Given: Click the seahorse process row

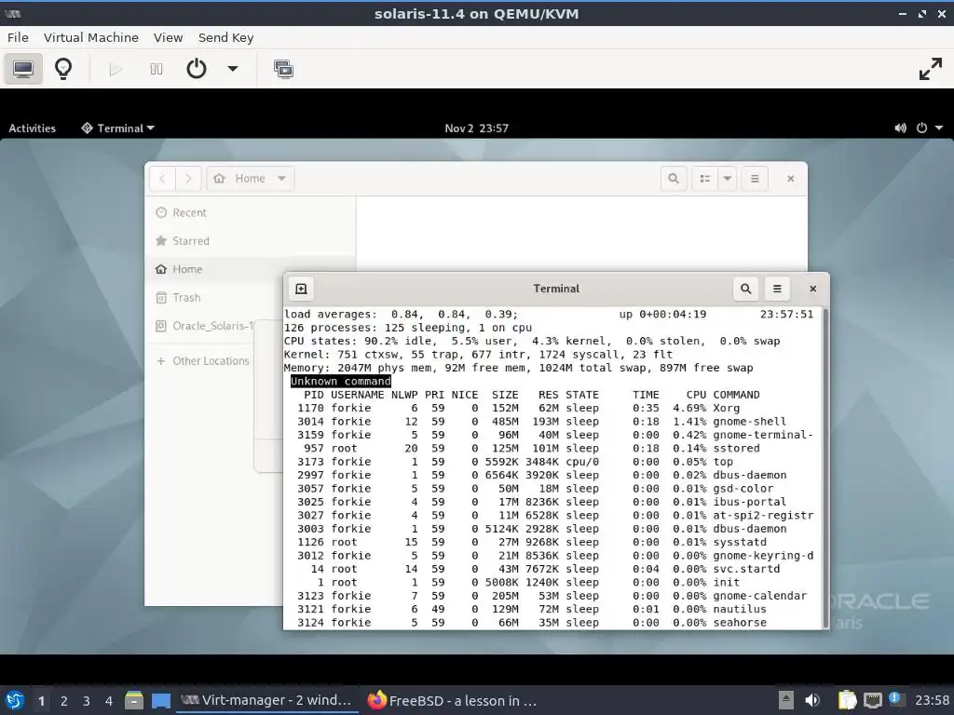Looking at the screenshot, I should coord(548,623).
